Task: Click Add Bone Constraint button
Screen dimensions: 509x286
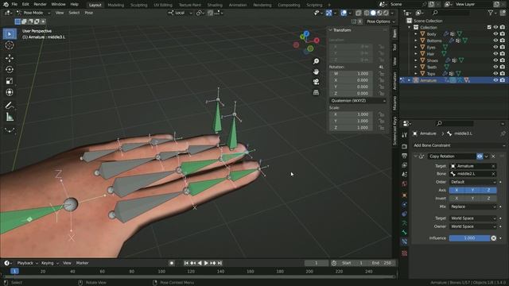Action: pyautogui.click(x=459, y=145)
